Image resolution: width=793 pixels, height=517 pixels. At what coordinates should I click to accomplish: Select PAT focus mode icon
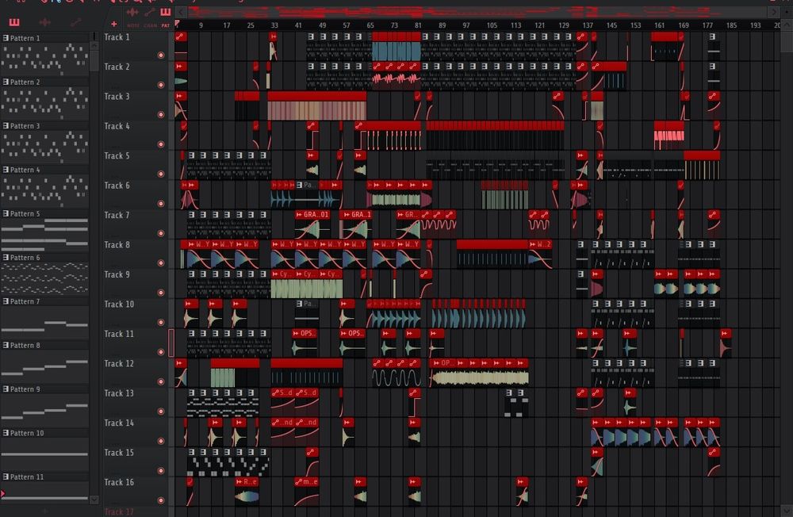click(x=166, y=12)
